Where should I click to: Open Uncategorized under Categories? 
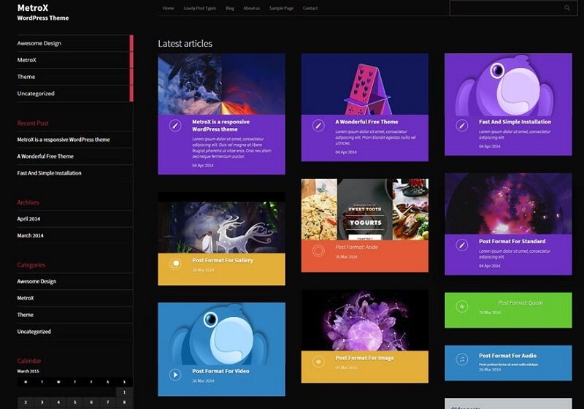34,332
